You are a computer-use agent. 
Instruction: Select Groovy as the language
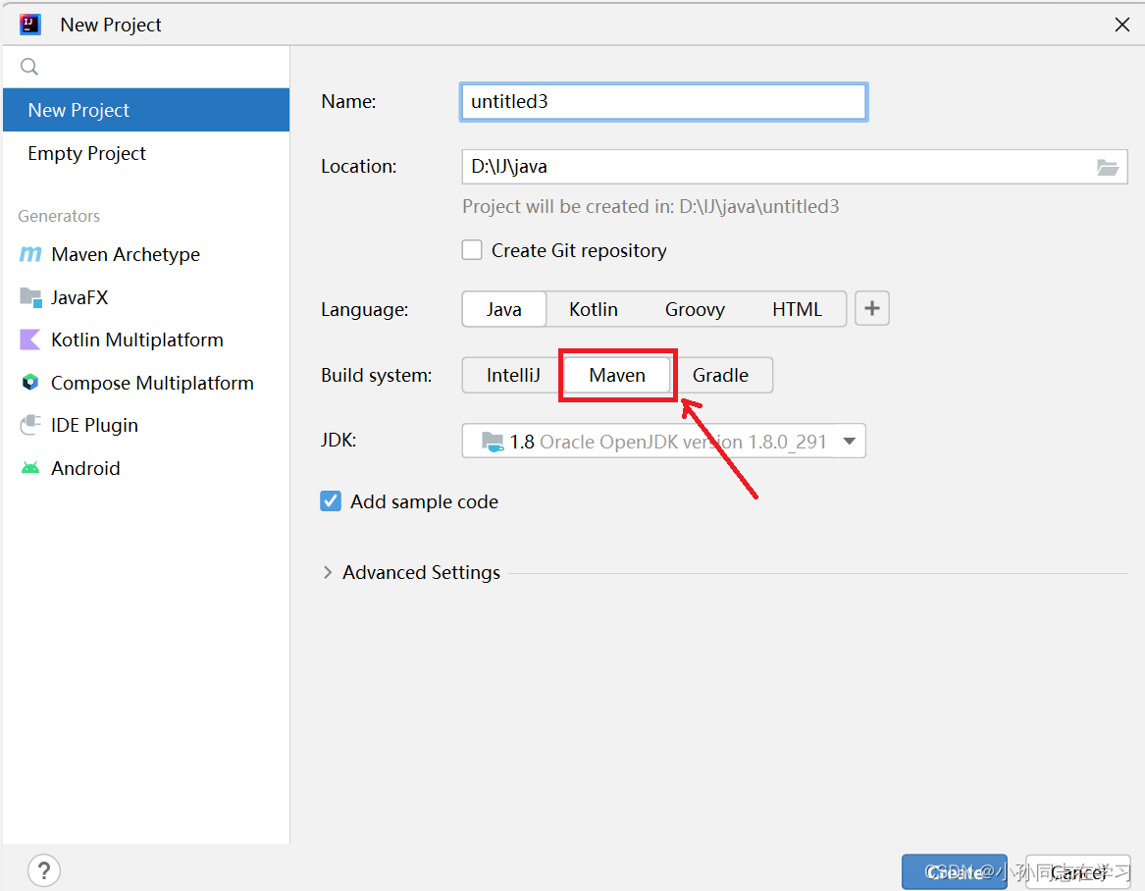click(695, 309)
